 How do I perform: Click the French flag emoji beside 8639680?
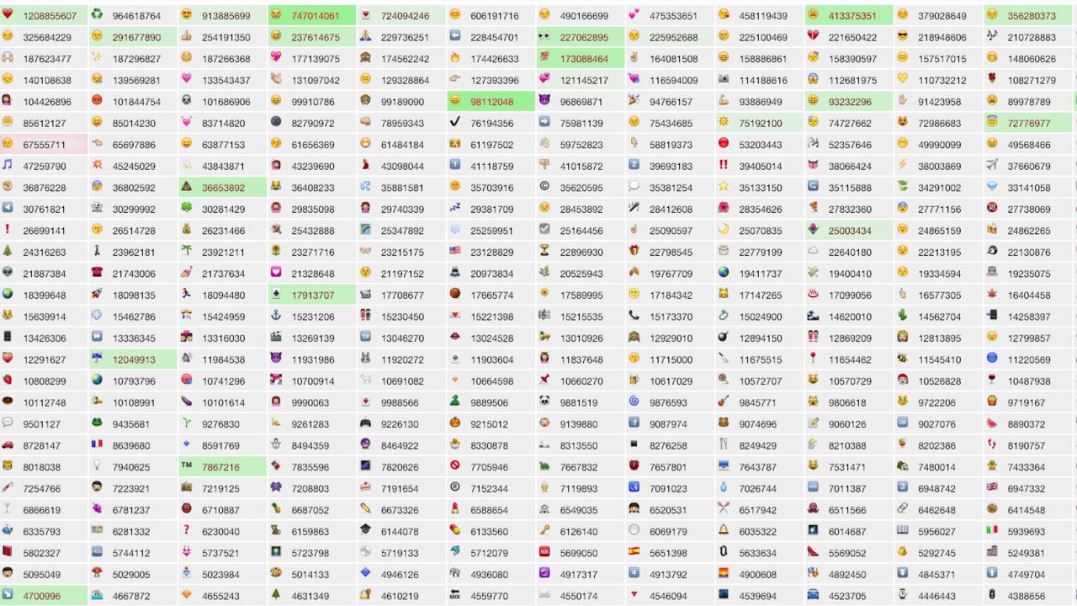pos(97,444)
